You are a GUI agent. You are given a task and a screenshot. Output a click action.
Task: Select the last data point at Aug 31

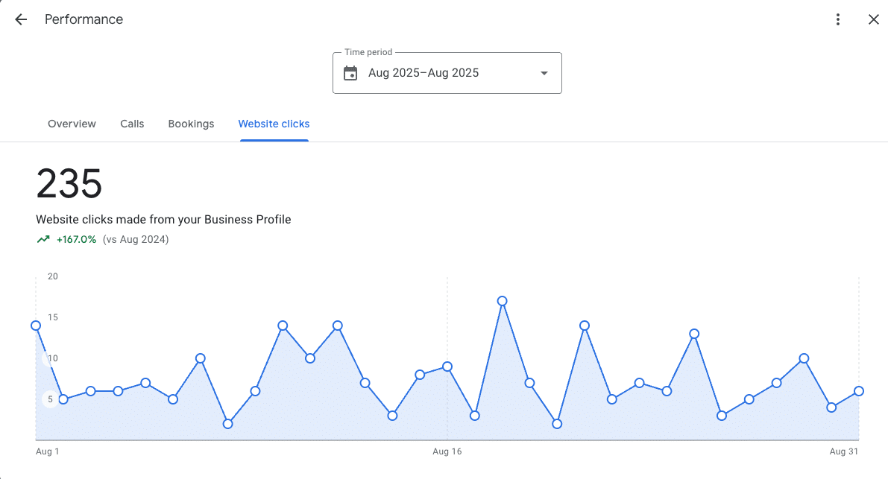click(859, 391)
